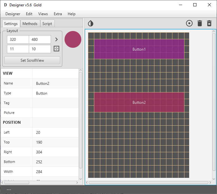The image size is (217, 194).
Task: Click the trash can icon with X
Action: point(209,23)
